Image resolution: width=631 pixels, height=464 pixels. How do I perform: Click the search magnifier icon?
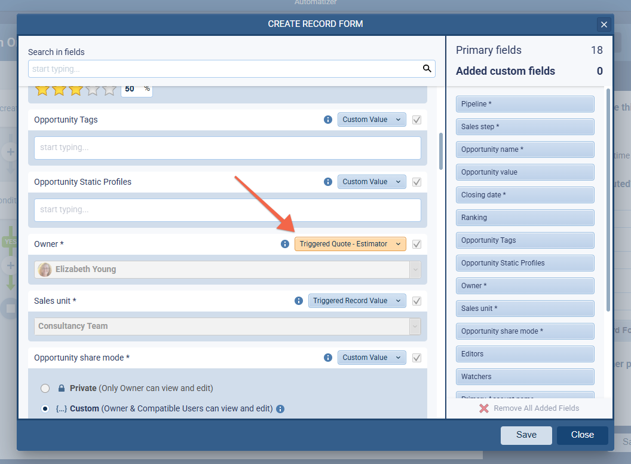click(427, 69)
